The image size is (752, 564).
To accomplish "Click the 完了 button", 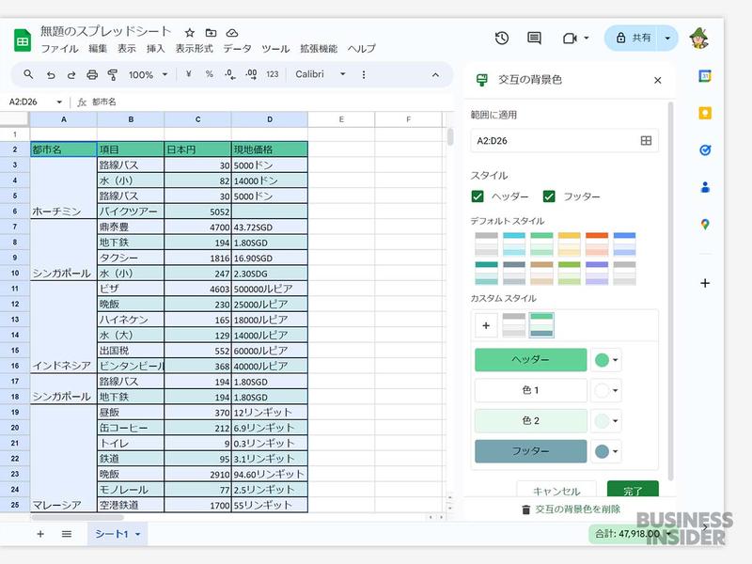I will tap(633, 491).
